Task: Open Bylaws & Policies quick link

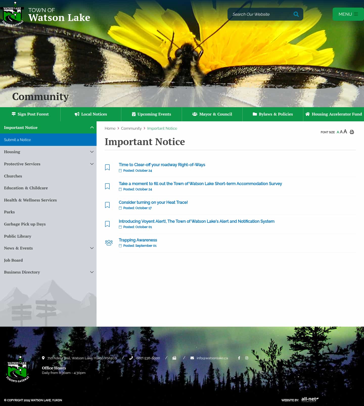Action: 273,114
